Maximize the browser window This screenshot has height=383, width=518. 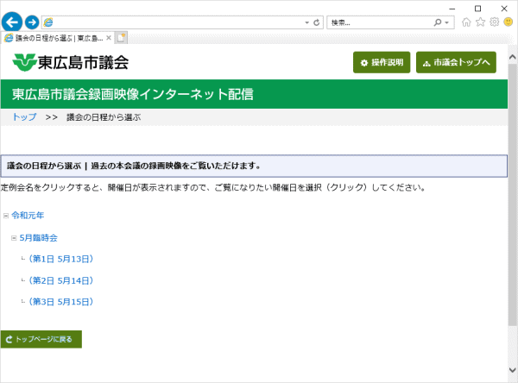477,9
